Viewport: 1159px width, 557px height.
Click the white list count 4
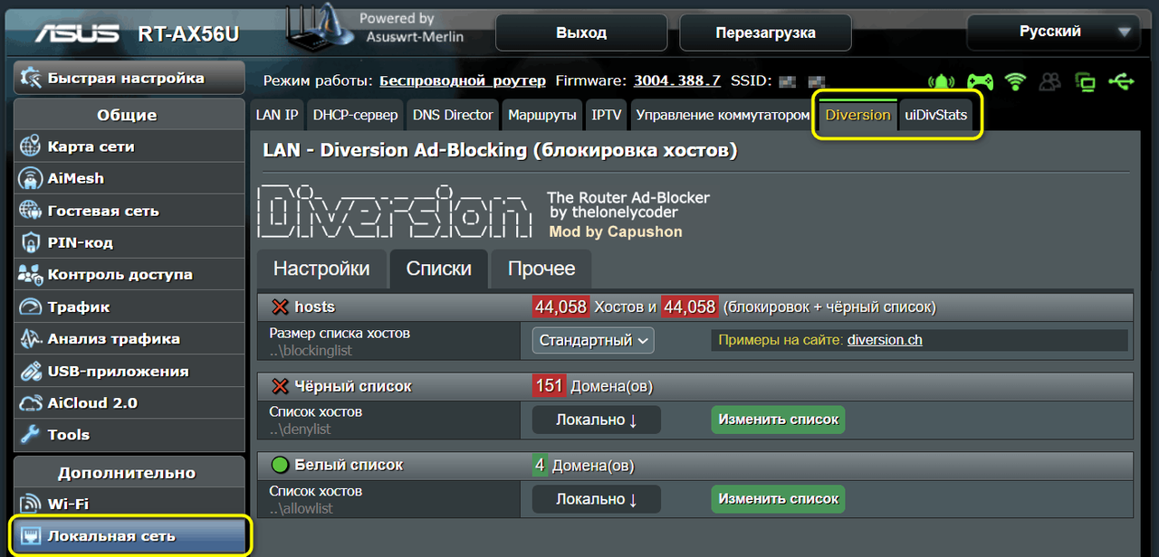(540, 466)
